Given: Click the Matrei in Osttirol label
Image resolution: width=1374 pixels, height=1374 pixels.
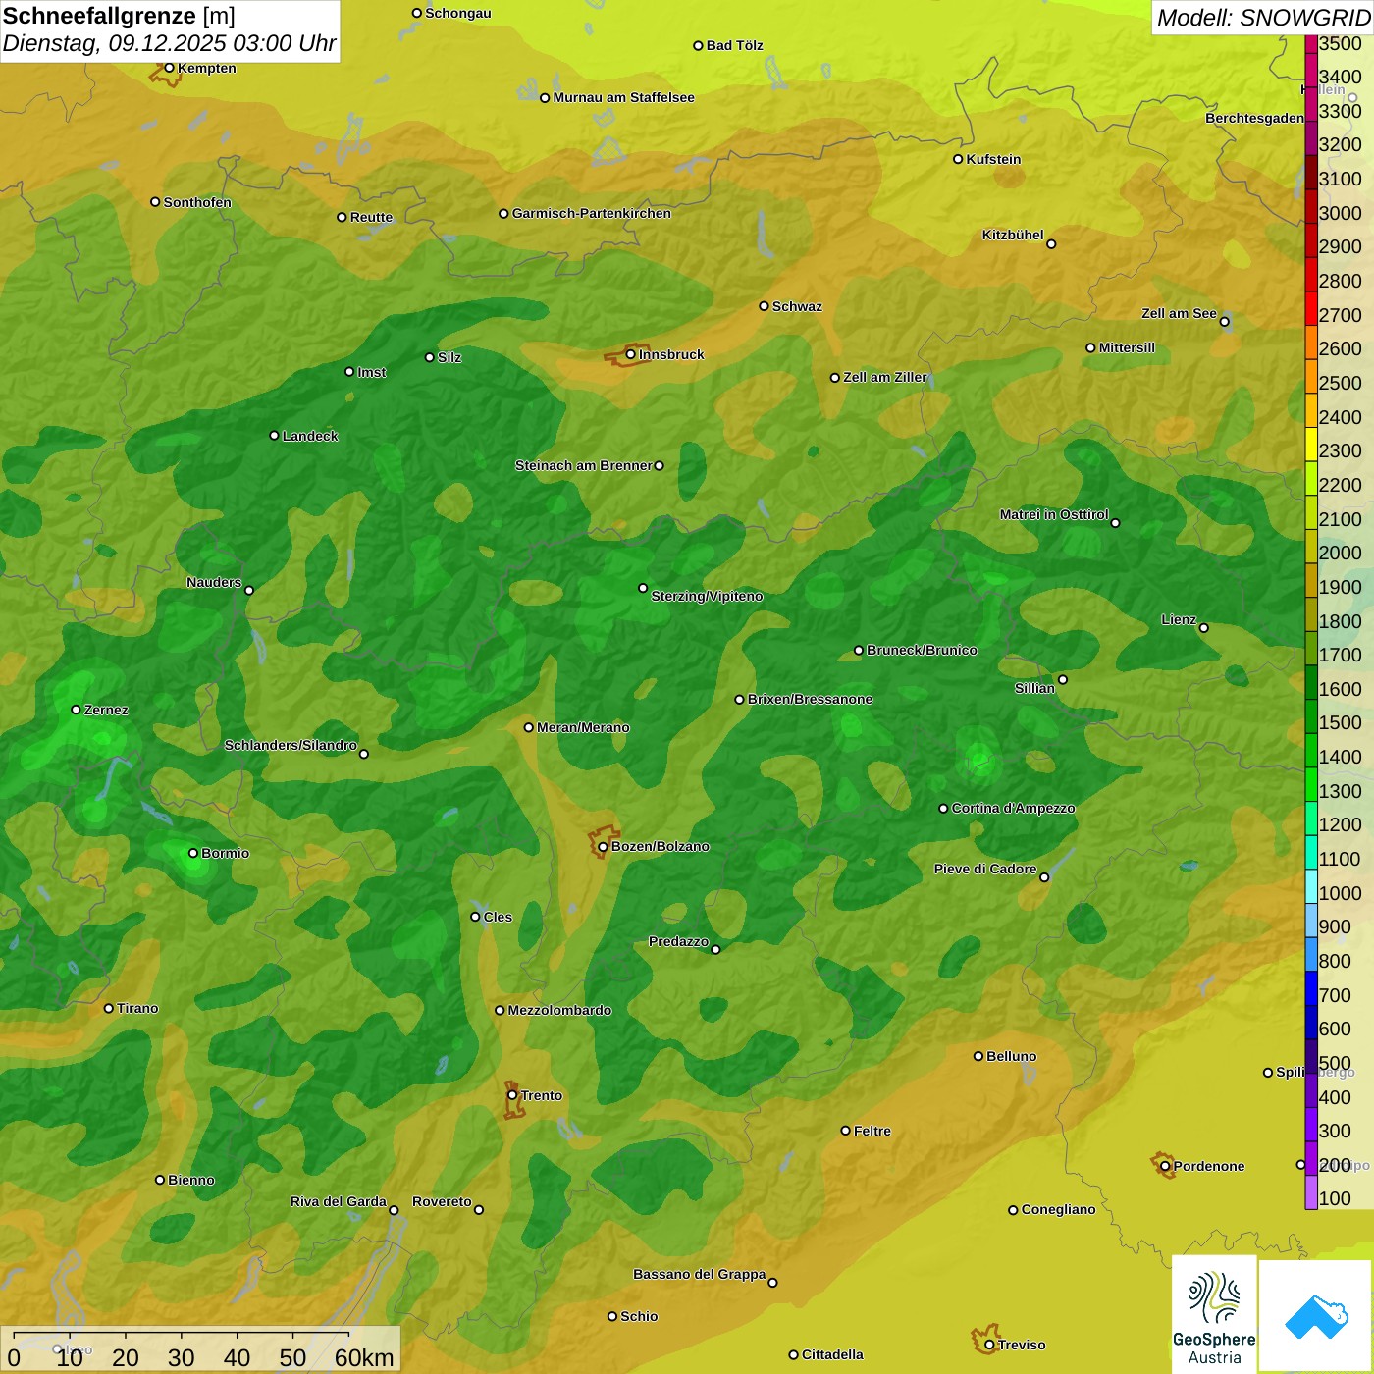Looking at the screenshot, I should [1054, 514].
